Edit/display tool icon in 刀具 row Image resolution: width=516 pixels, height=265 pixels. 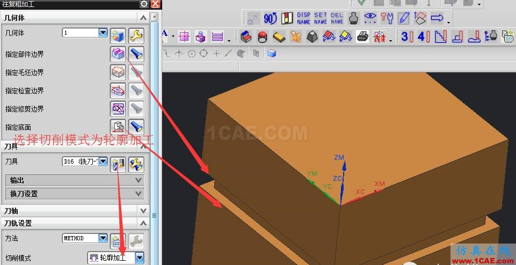136,164
